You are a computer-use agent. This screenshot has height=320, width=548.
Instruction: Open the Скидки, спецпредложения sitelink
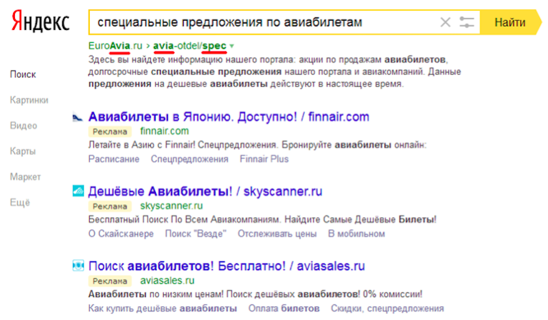pyautogui.click(x=387, y=308)
